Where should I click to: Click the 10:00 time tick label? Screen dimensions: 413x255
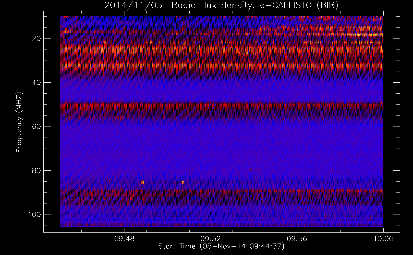point(383,239)
